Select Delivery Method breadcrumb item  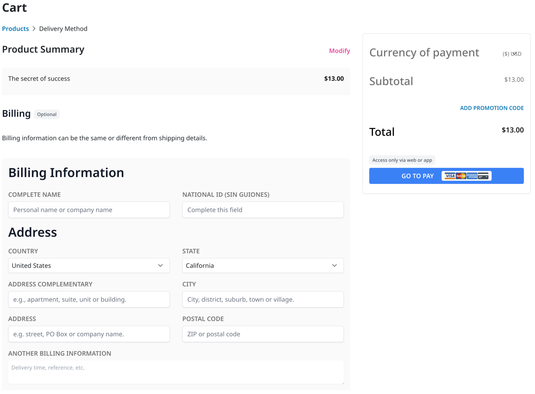tap(63, 29)
